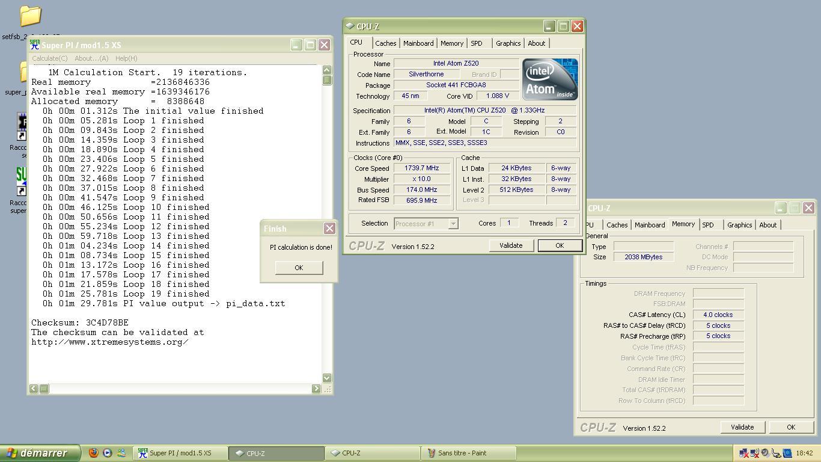Screen dimensions: 821x462
Task: Expand the Processor #1 selection dropdown
Action: click(x=453, y=224)
